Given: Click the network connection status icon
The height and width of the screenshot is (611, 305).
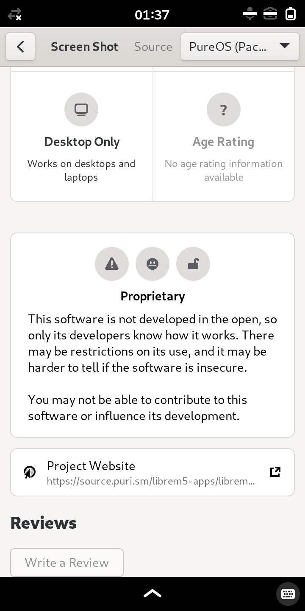Looking at the screenshot, I should [x=15, y=14].
